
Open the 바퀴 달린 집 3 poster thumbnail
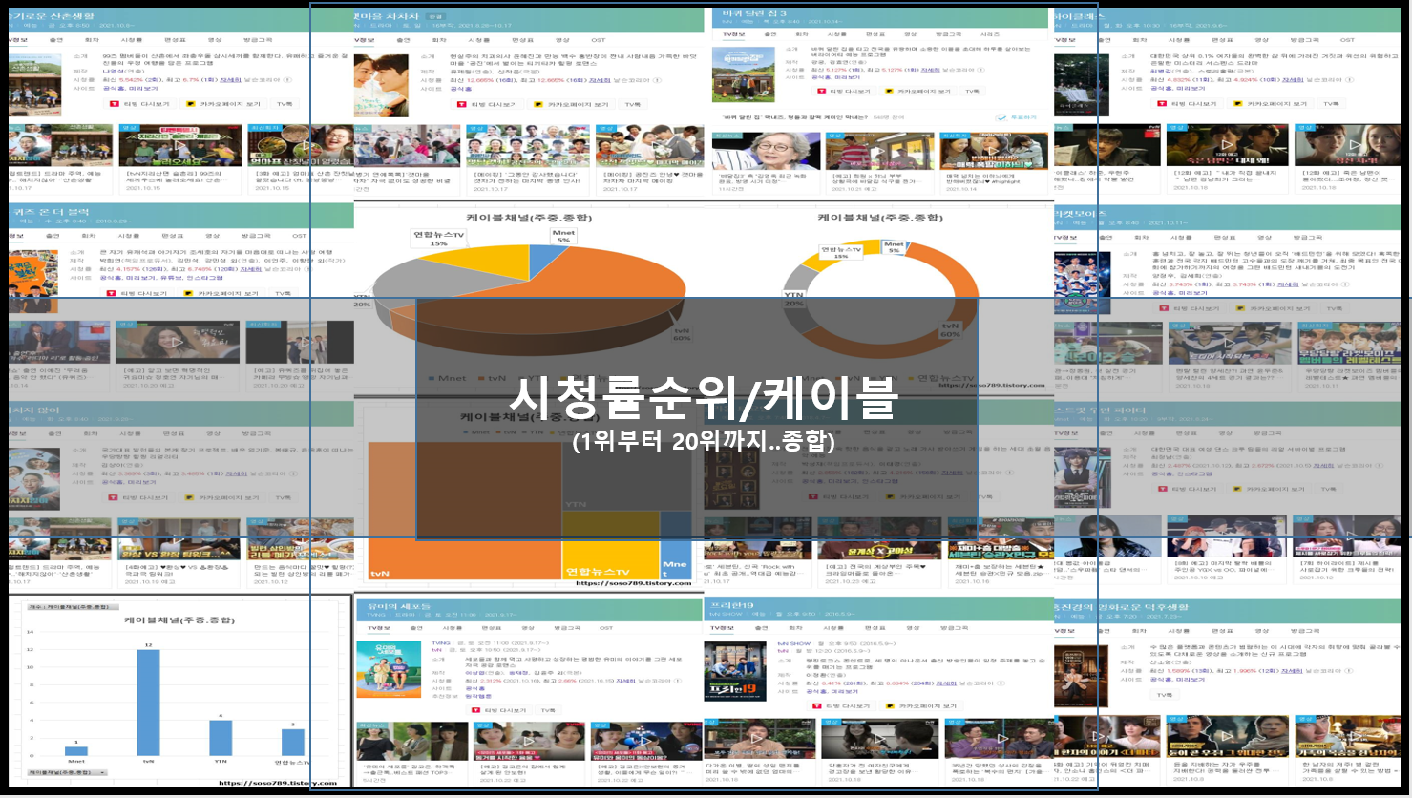click(x=743, y=74)
